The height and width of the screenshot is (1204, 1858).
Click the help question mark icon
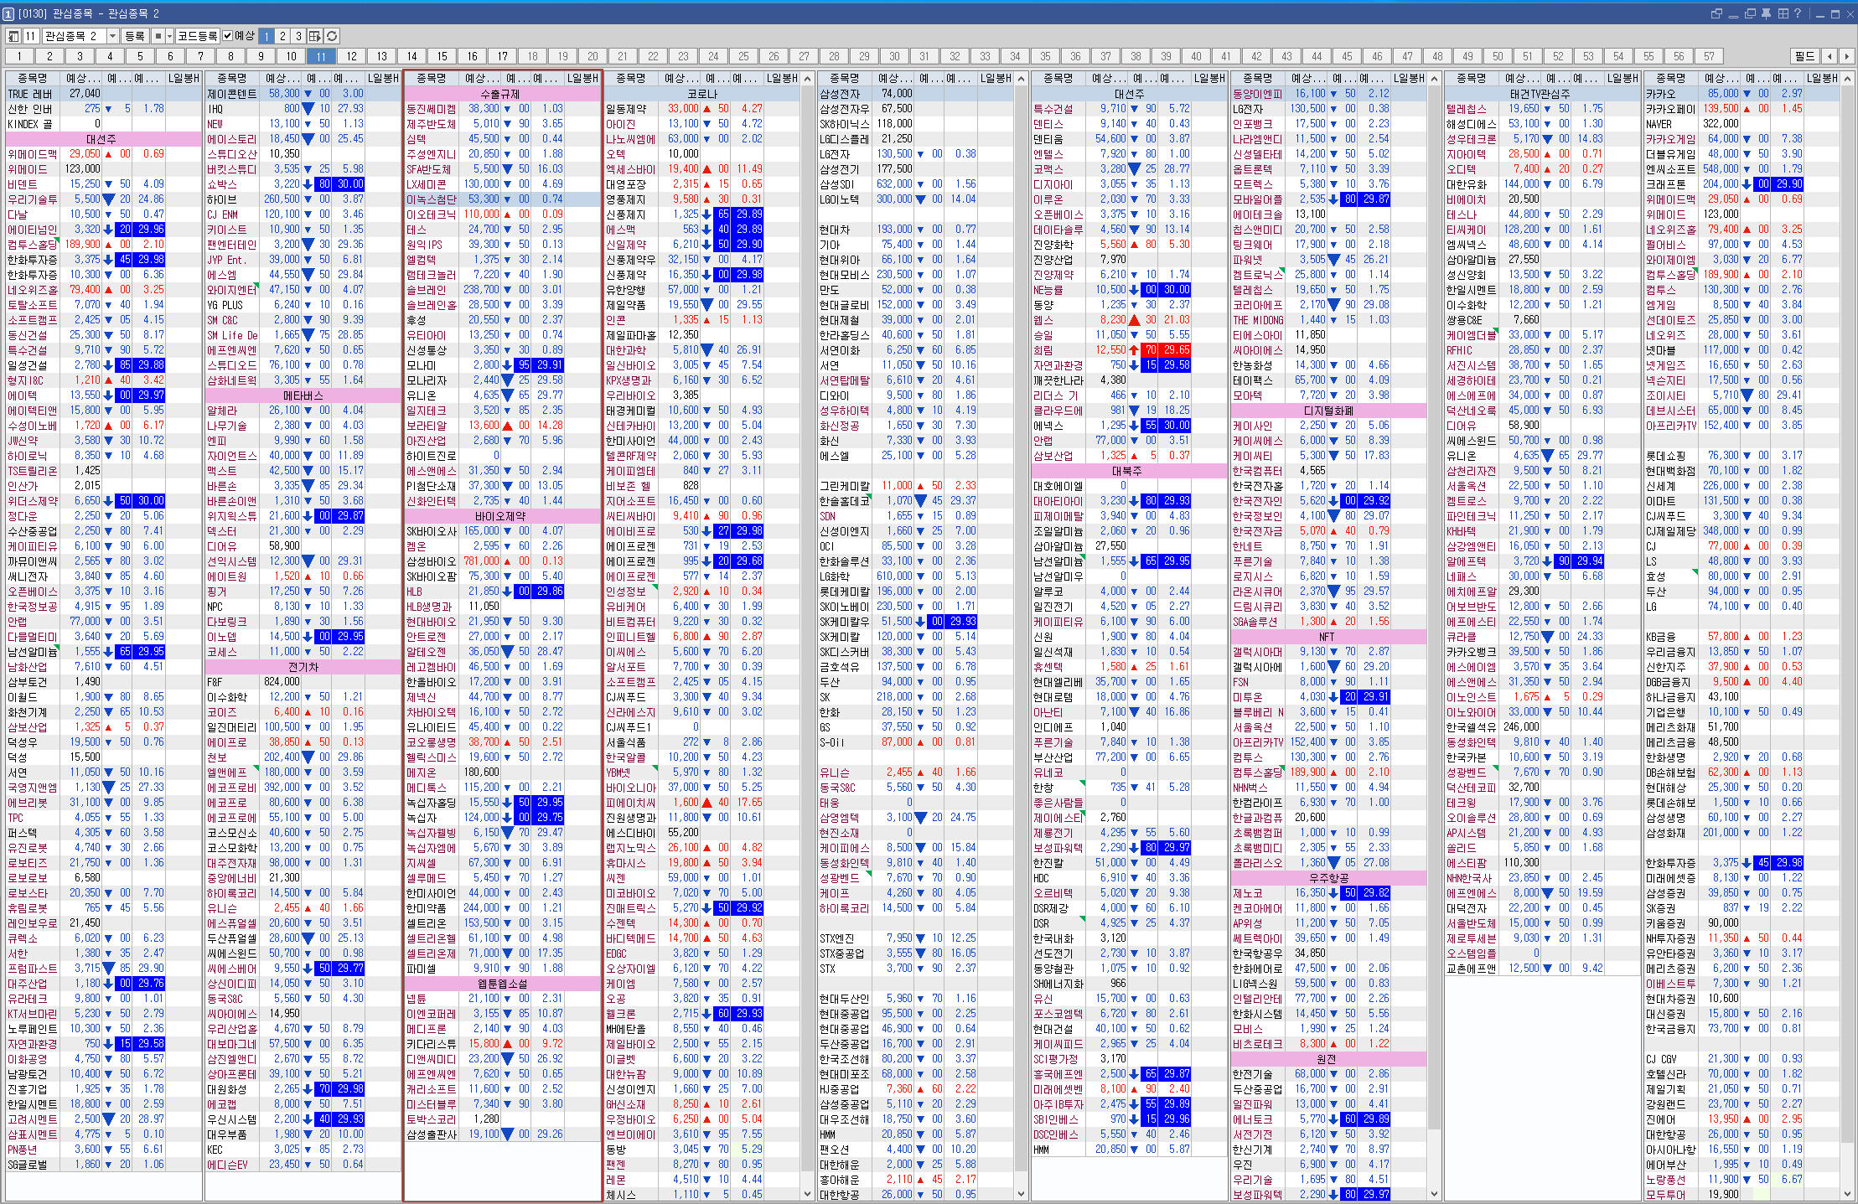point(1797,13)
